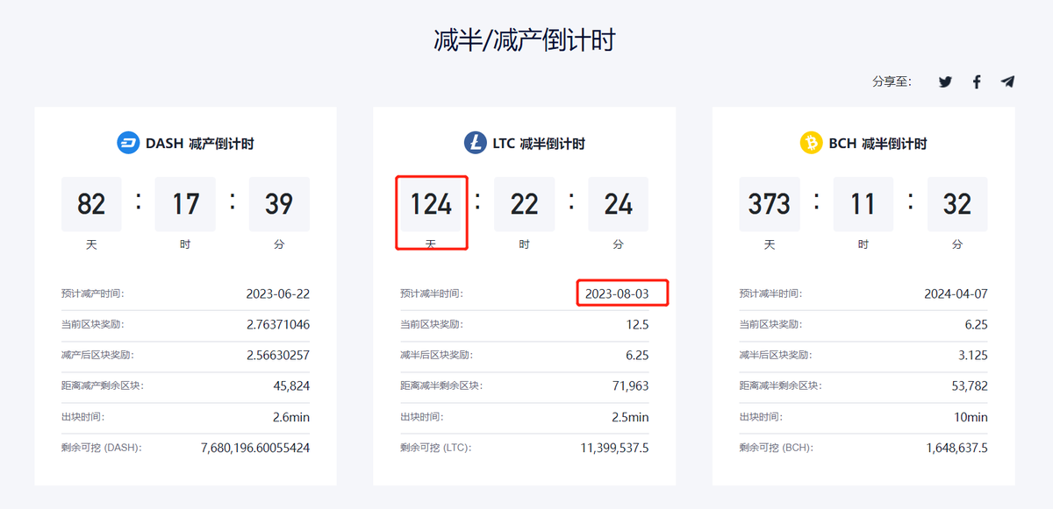Share to Telegram via paper plane icon

point(1007,81)
